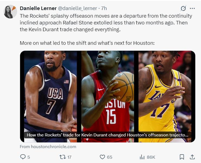Image resolution: width=201 pixels, height=163 pixels.
Task: Open the three-dot more options menu
Action: click(192, 8)
